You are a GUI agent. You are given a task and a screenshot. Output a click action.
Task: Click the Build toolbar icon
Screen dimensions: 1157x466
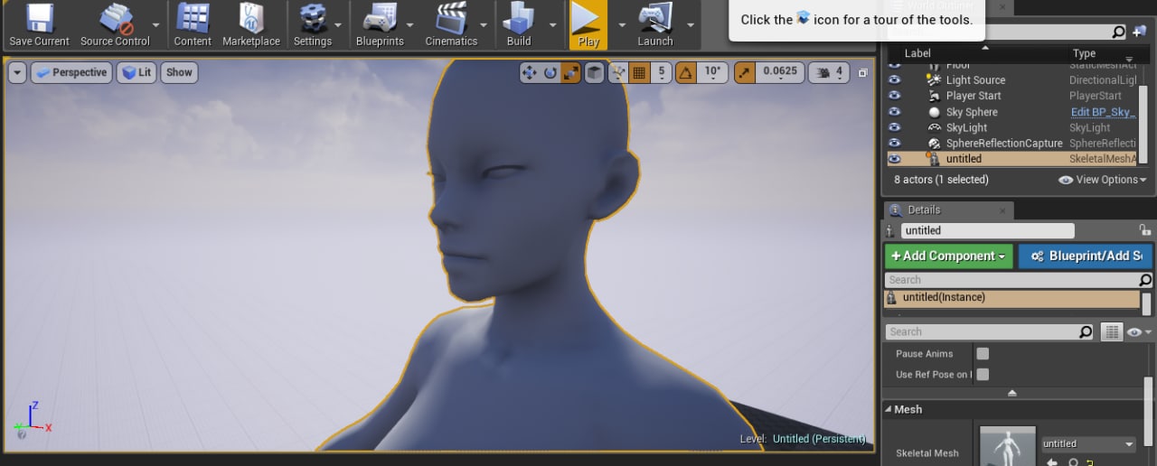519,24
